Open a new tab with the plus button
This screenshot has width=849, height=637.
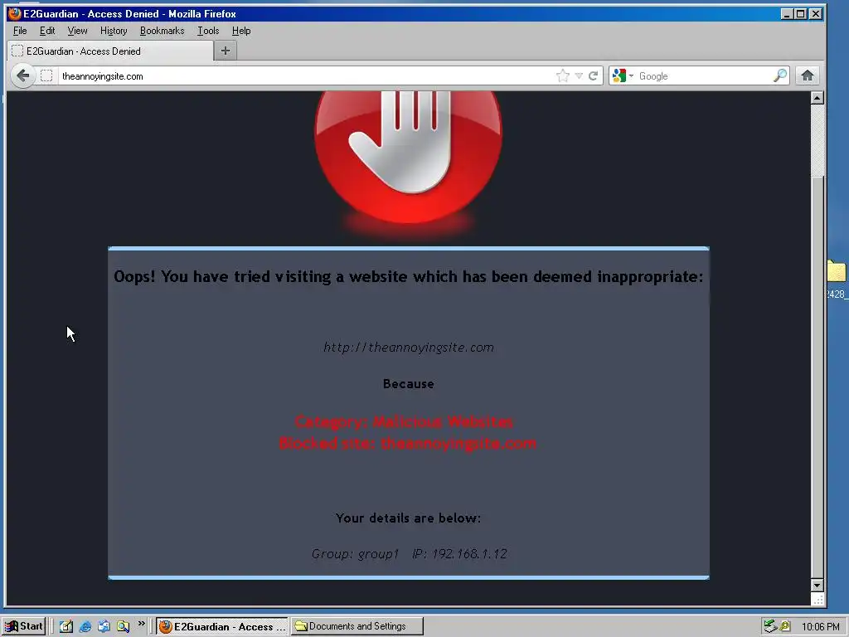226,51
